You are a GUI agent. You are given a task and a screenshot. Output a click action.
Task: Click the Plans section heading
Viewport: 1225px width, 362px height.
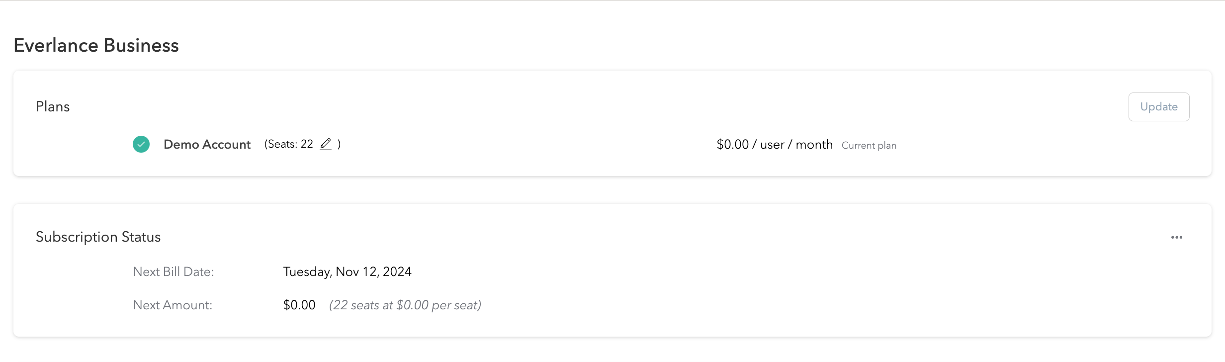point(53,107)
